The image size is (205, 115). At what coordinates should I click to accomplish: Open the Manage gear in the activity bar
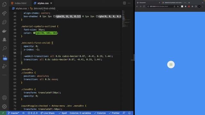coord(4,106)
